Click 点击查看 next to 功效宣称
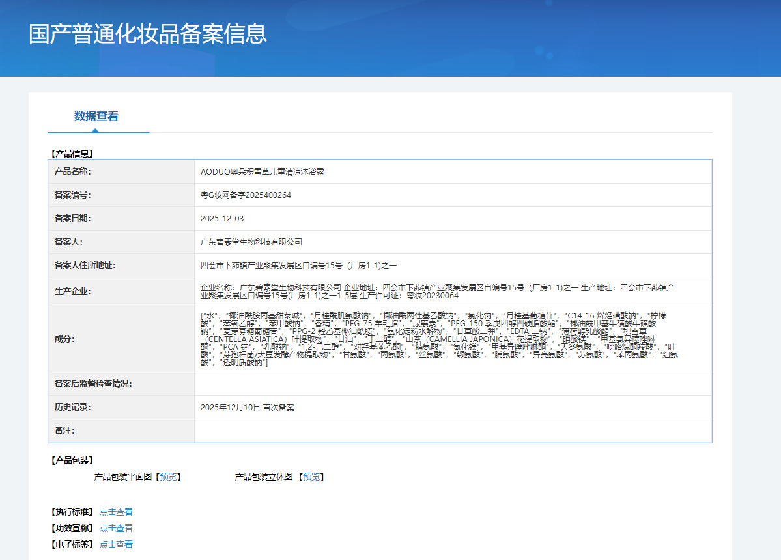Screen dimensions: 781x560 pos(116,528)
